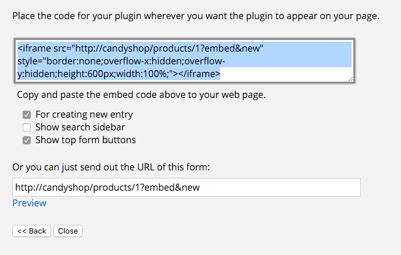
Task: Click the resize handle of the embed code box
Action: (350, 79)
